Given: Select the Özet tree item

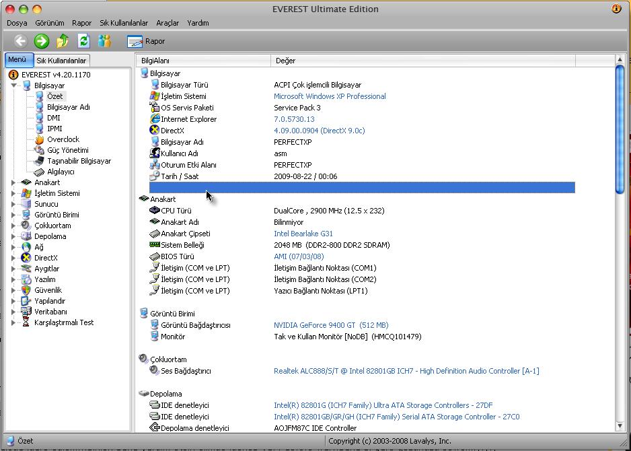Looking at the screenshot, I should tap(54, 96).
